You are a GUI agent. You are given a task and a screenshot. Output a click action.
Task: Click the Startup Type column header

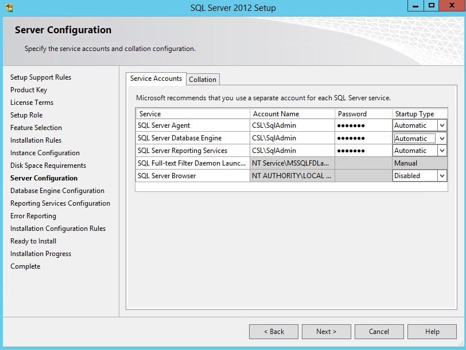[x=420, y=114]
